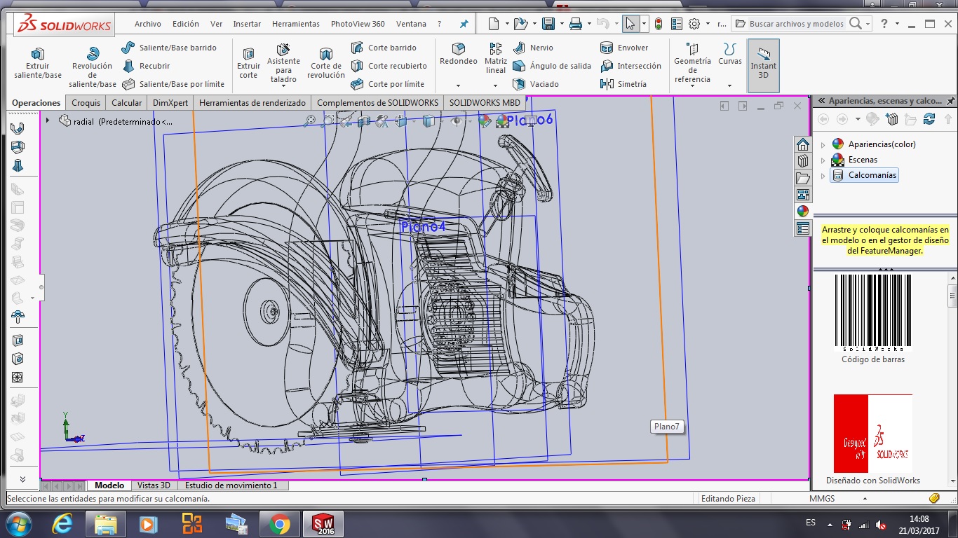Select the Vaciado tool
The image size is (958, 538).
(536, 84)
